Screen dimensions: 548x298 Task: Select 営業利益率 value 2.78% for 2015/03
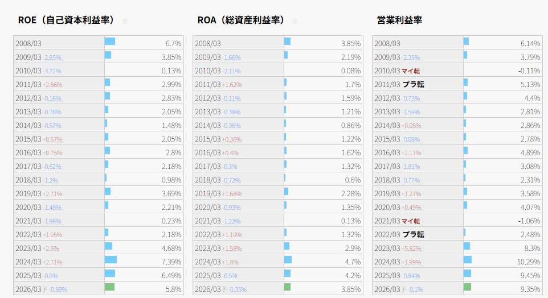(x=530, y=139)
